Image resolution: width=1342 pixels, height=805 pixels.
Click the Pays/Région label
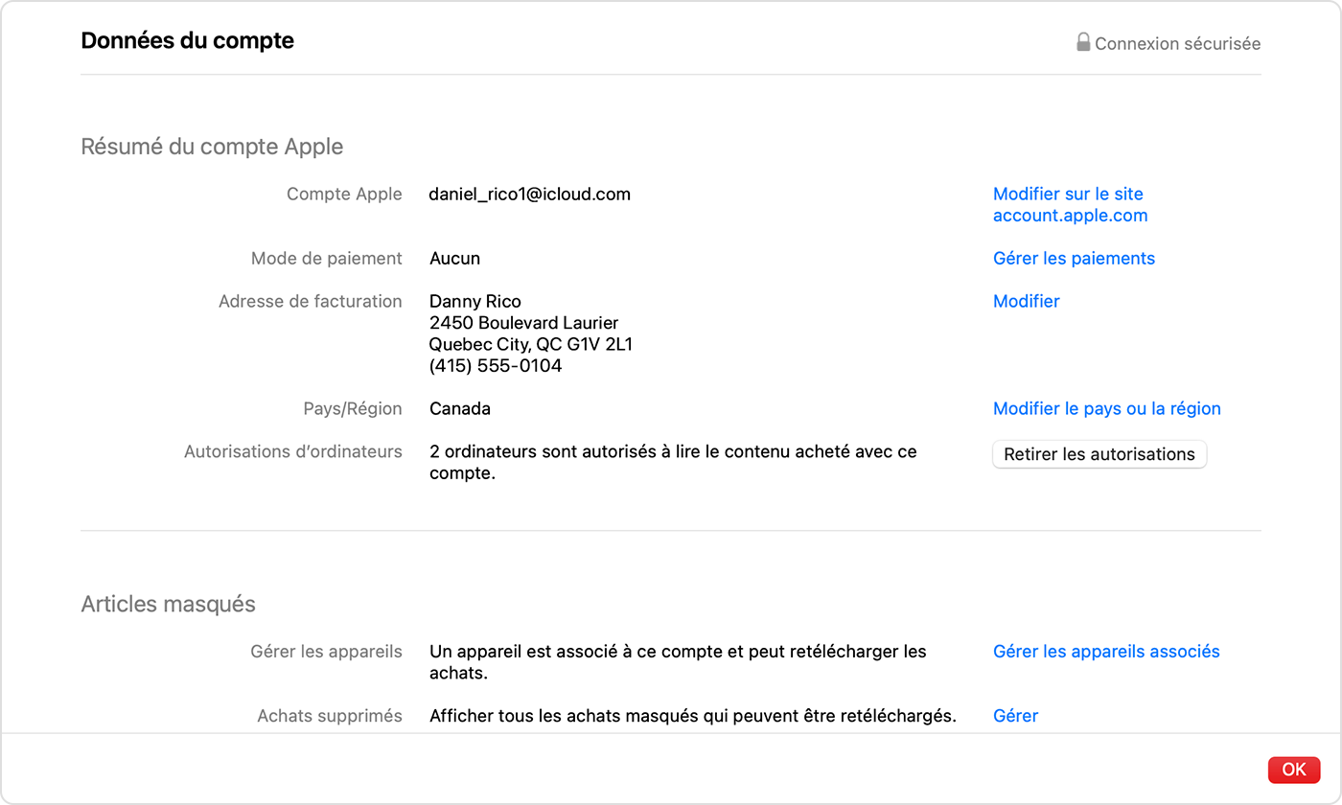(x=353, y=408)
